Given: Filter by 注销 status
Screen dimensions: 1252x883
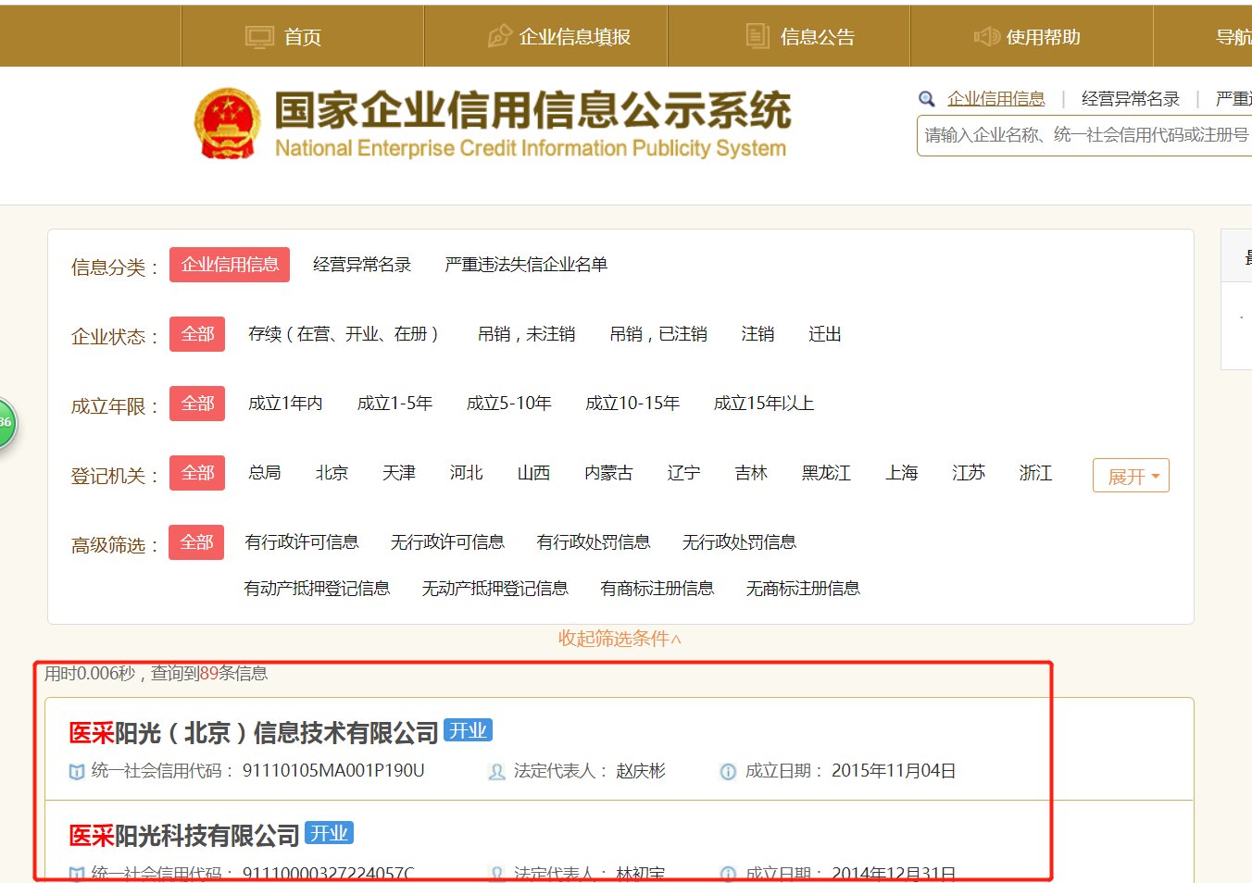Looking at the screenshot, I should [x=757, y=334].
